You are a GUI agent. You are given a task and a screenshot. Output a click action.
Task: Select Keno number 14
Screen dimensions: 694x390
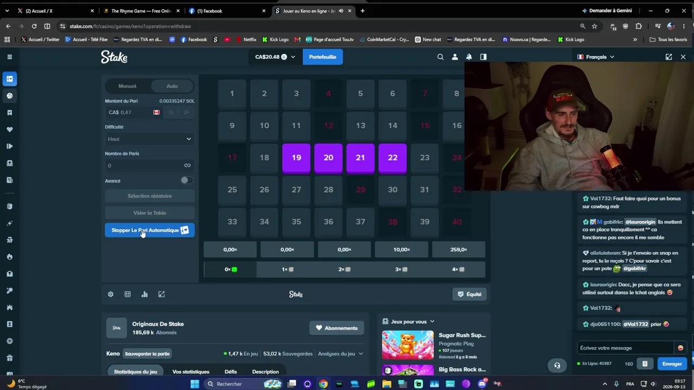393,126
